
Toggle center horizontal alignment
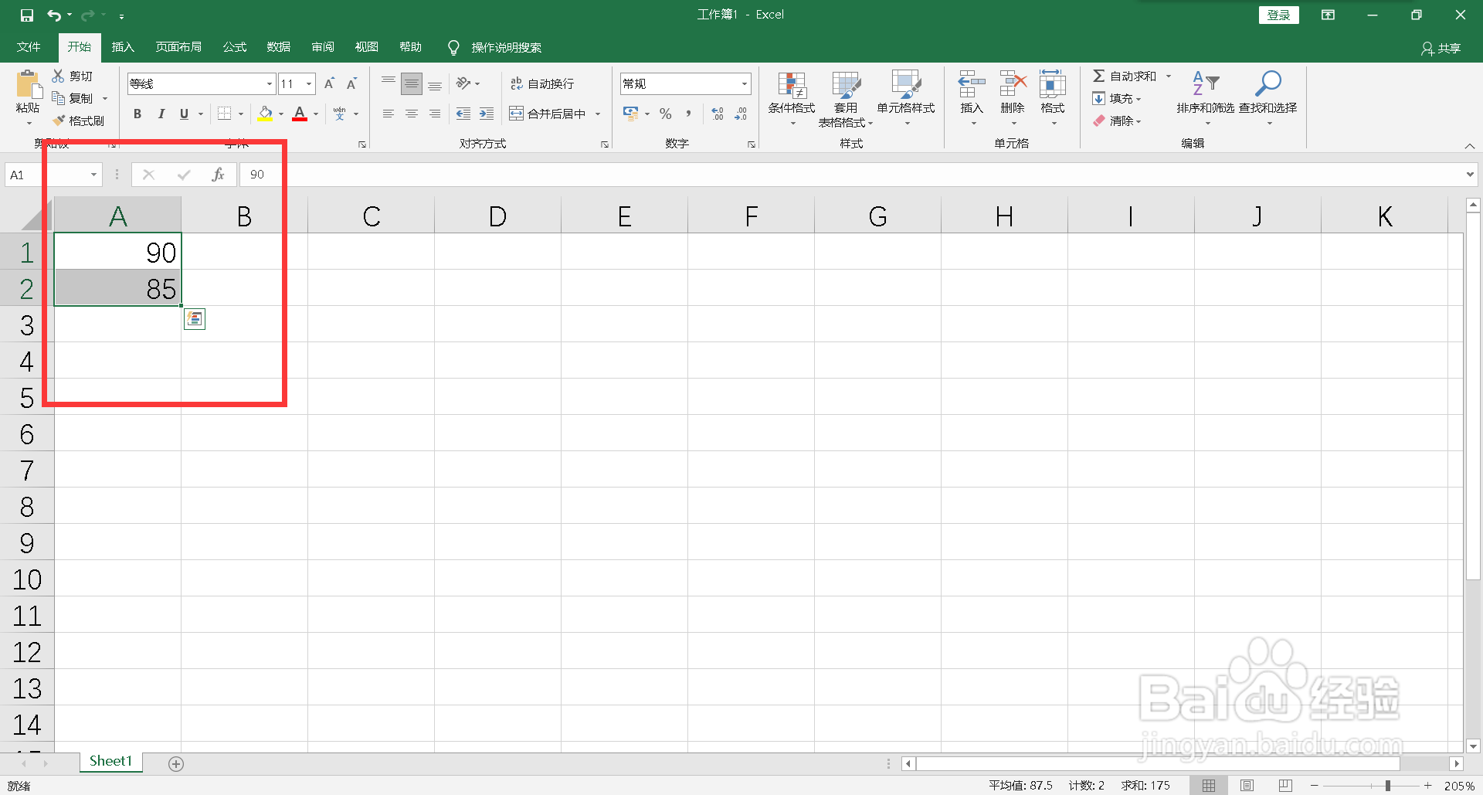coord(412,114)
